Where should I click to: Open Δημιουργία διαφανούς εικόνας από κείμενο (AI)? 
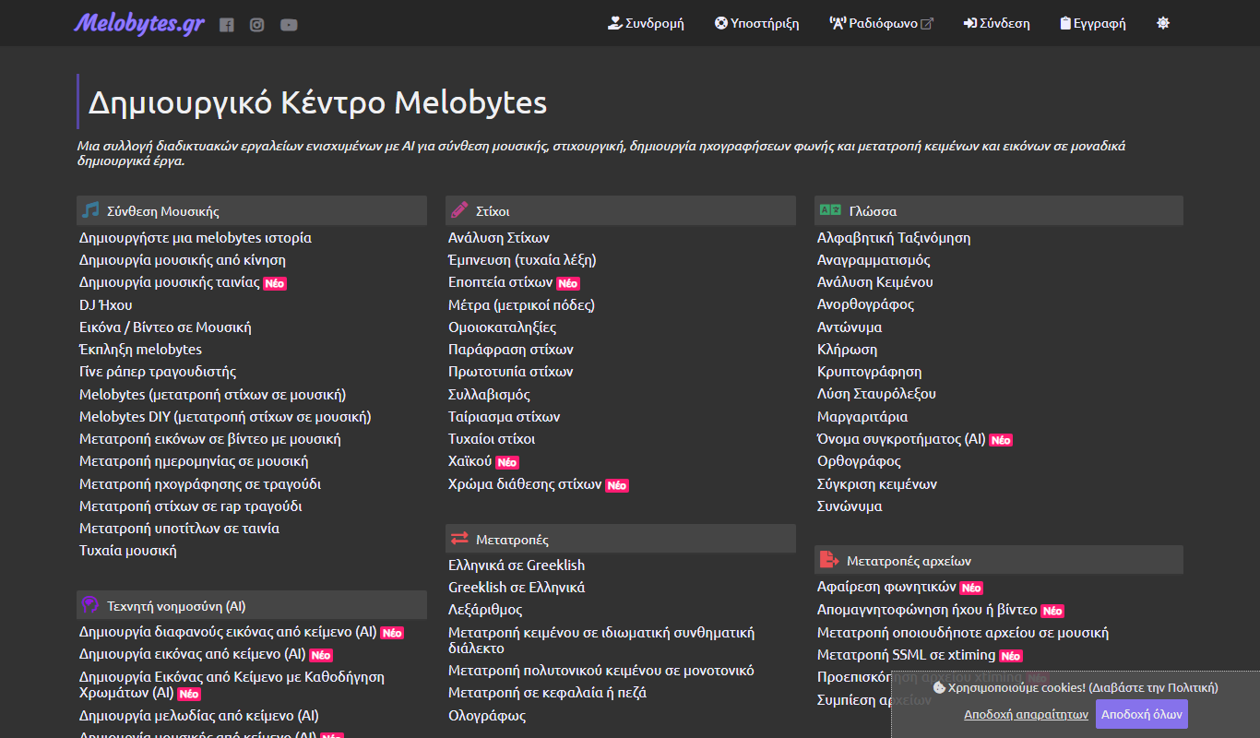pos(229,632)
